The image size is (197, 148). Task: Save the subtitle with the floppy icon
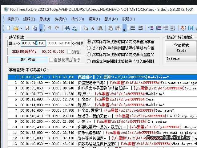[27, 28]
